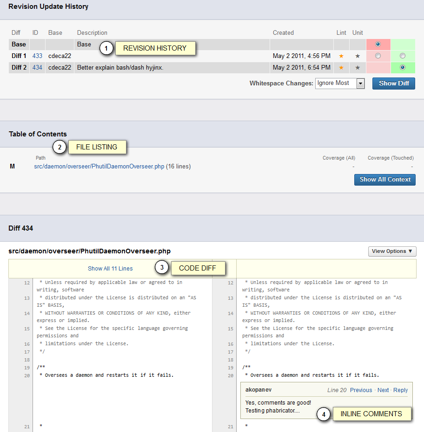Image resolution: width=424 pixels, height=432 pixels.
Task: Reply to akopanev's inline comment
Action: 400,390
